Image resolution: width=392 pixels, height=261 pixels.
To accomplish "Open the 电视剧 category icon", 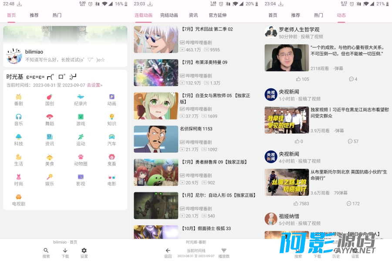I will click(x=18, y=200).
